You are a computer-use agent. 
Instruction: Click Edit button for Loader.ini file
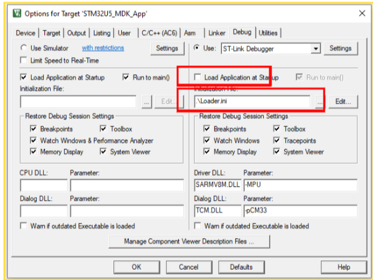point(343,102)
